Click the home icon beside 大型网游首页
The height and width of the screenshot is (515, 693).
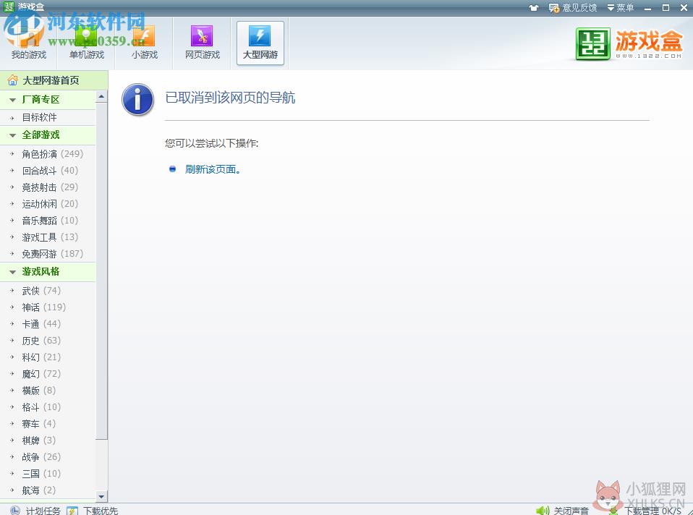pos(12,80)
